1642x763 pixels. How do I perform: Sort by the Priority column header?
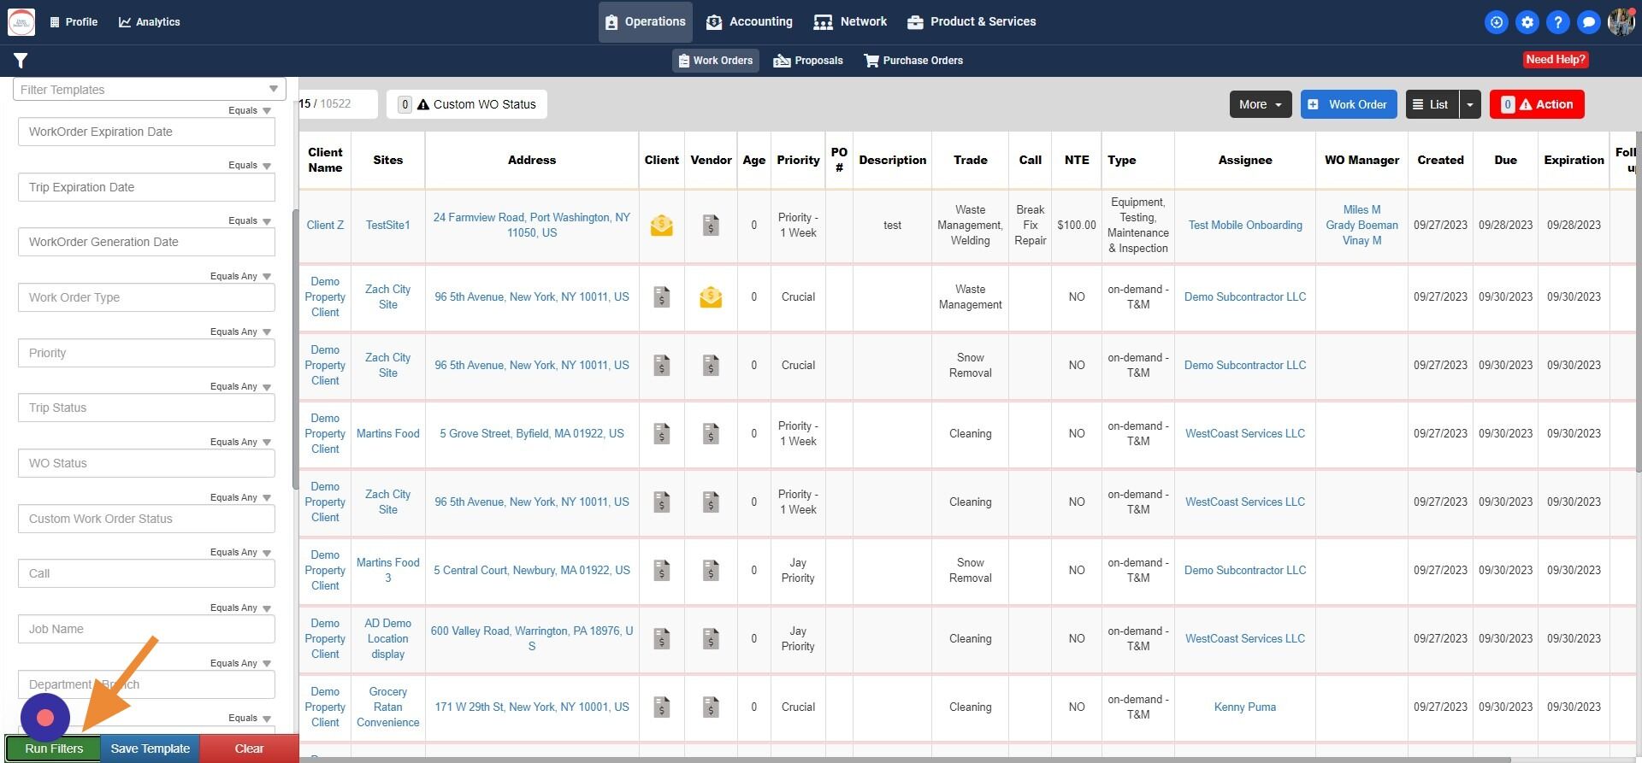[x=798, y=160]
